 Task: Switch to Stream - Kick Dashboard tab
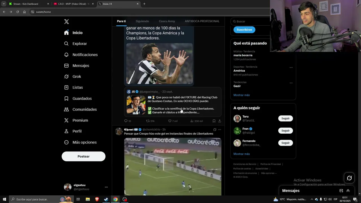[x=28, y=4]
